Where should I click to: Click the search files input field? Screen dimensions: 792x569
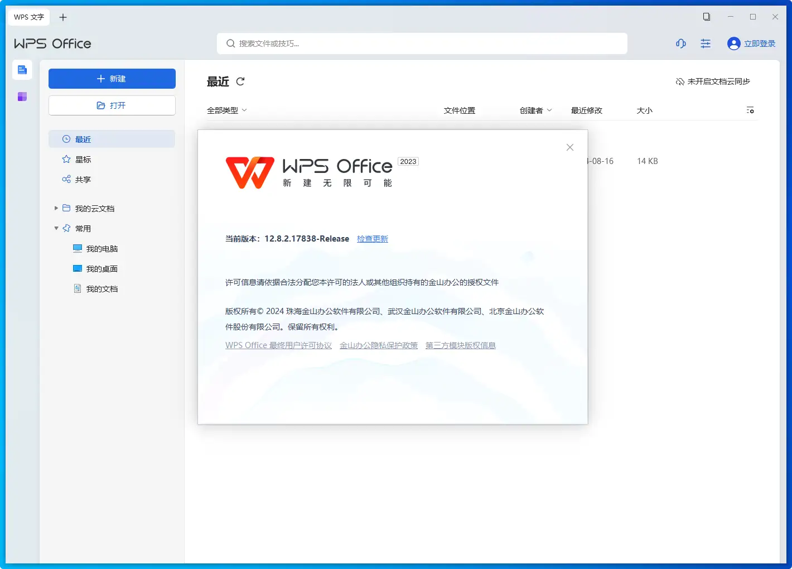click(422, 44)
